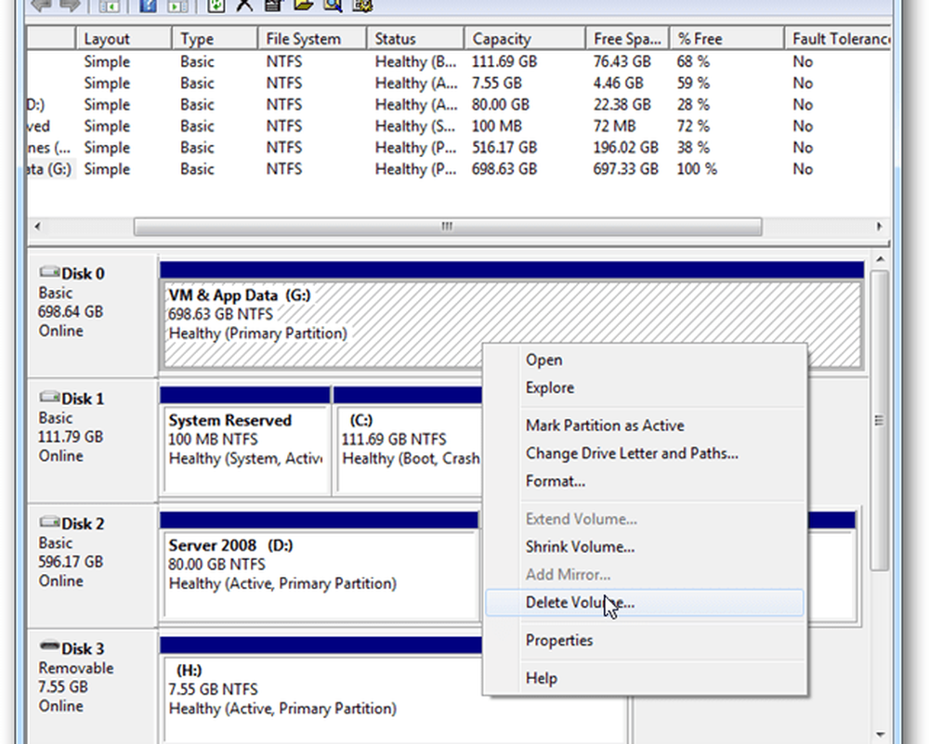
Task: Sort by the Layout column header
Action: tap(124, 38)
